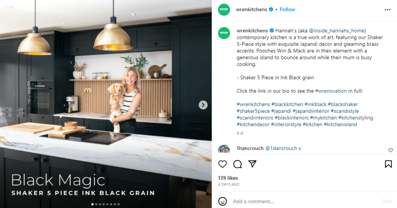Image resolution: width=397 pixels, height=208 pixels.
Task: Share post using paper plane icon
Action: [x=252, y=164]
